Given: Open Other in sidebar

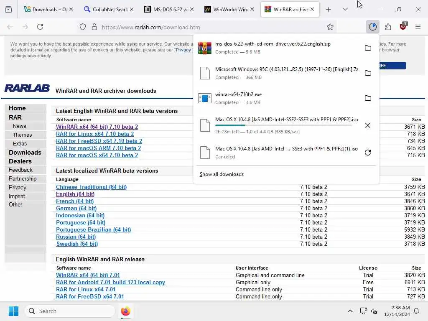Looking at the screenshot, I should tap(15, 204).
